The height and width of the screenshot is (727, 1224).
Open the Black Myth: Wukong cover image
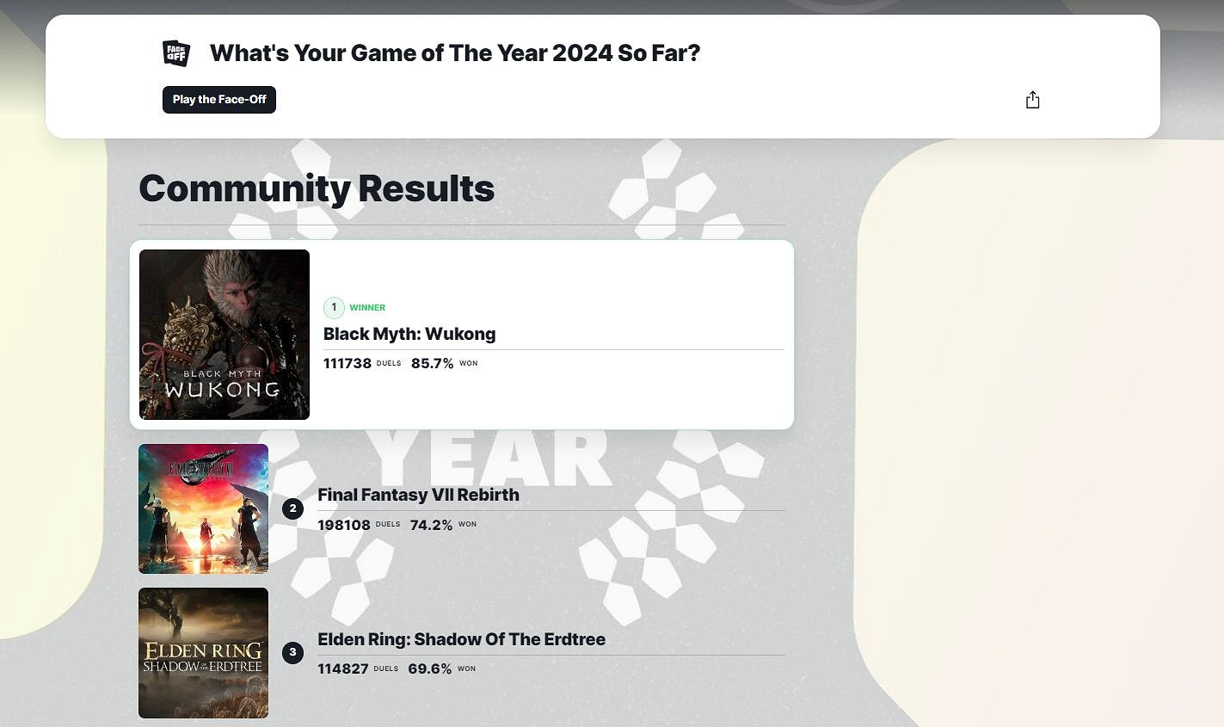(x=225, y=335)
